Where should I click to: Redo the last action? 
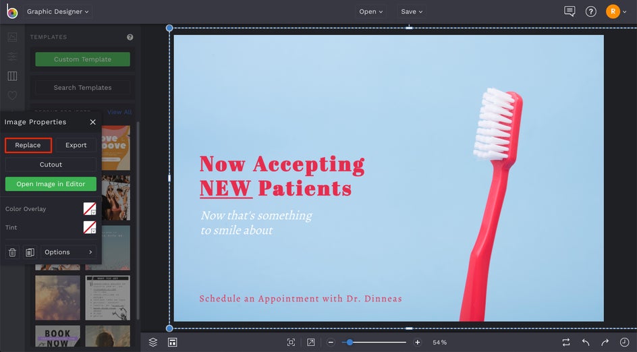[x=605, y=343]
